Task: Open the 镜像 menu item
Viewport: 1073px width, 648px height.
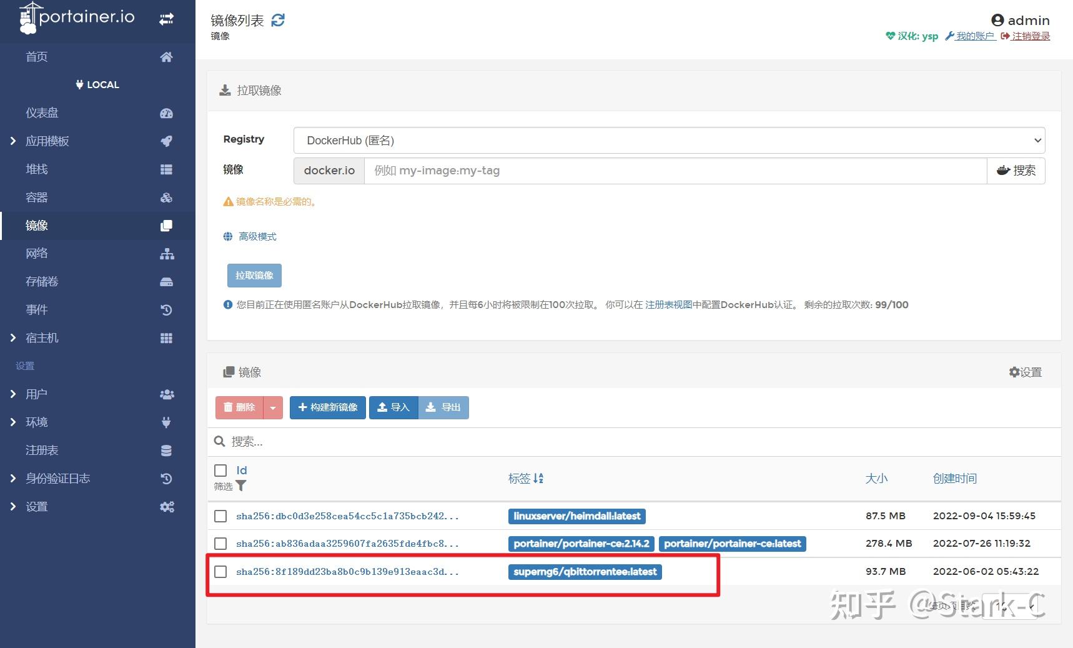Action: (37, 226)
